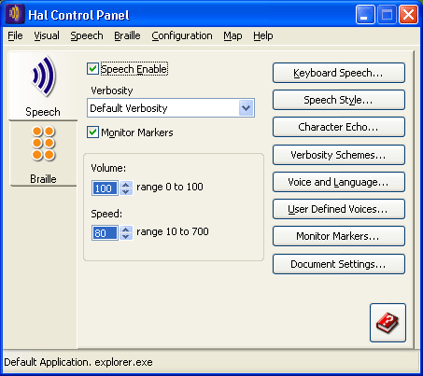Increase volume with up spinner arrow
The height and width of the screenshot is (376, 423).
point(126,185)
